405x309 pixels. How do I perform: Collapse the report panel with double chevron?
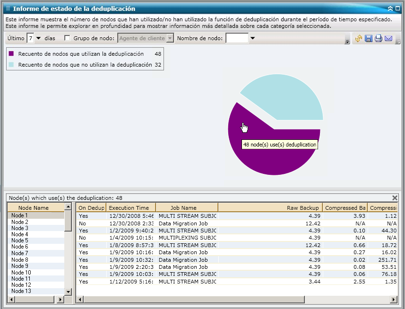[x=390, y=9]
